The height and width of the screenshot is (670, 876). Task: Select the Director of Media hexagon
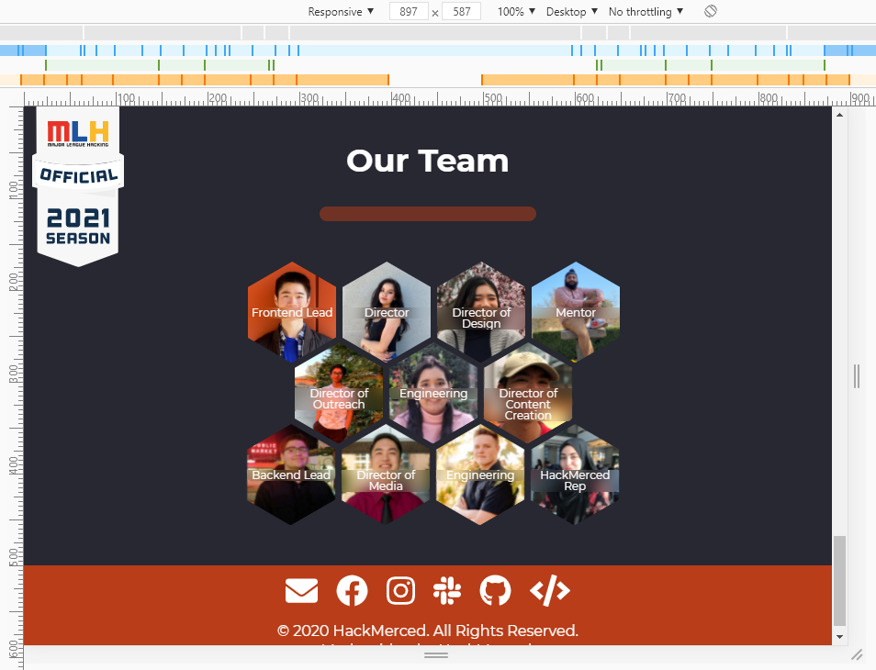pos(386,475)
